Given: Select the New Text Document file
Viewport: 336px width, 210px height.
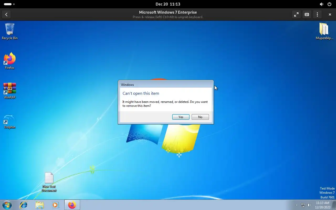Looking at the screenshot, I should click(x=49, y=182).
